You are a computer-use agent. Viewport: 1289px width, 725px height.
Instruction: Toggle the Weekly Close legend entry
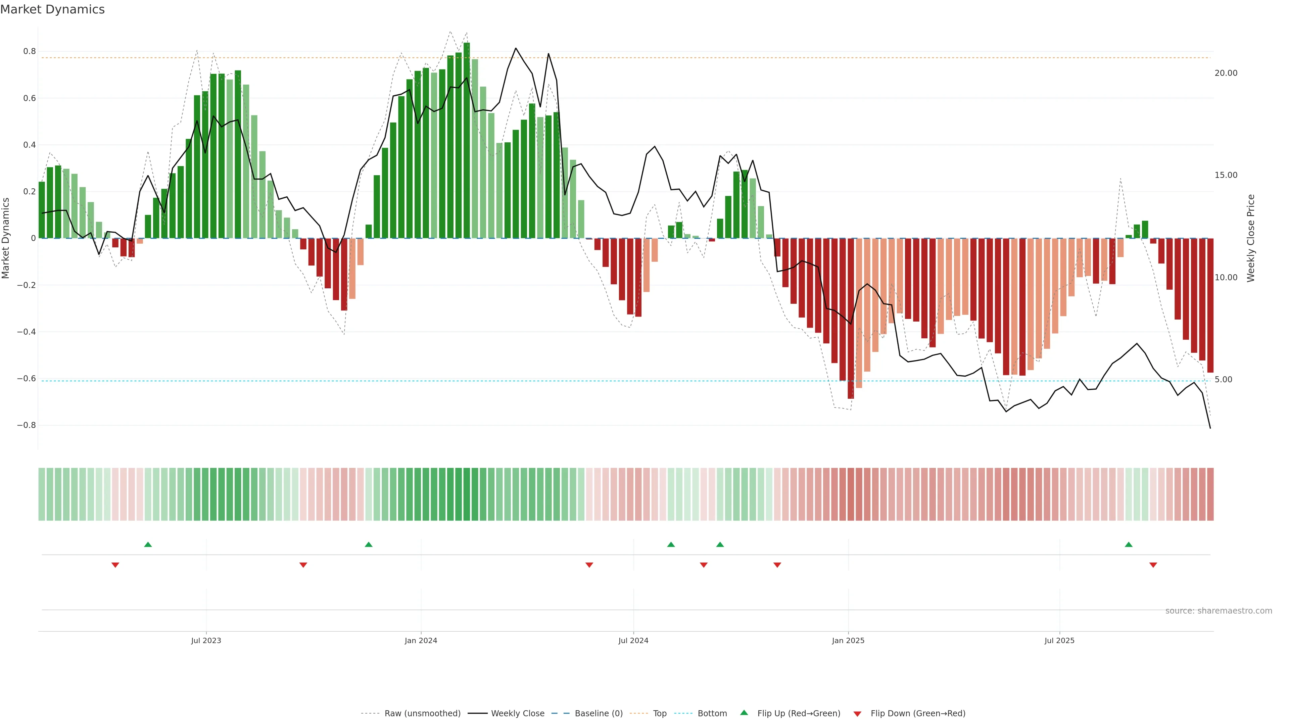pos(517,714)
